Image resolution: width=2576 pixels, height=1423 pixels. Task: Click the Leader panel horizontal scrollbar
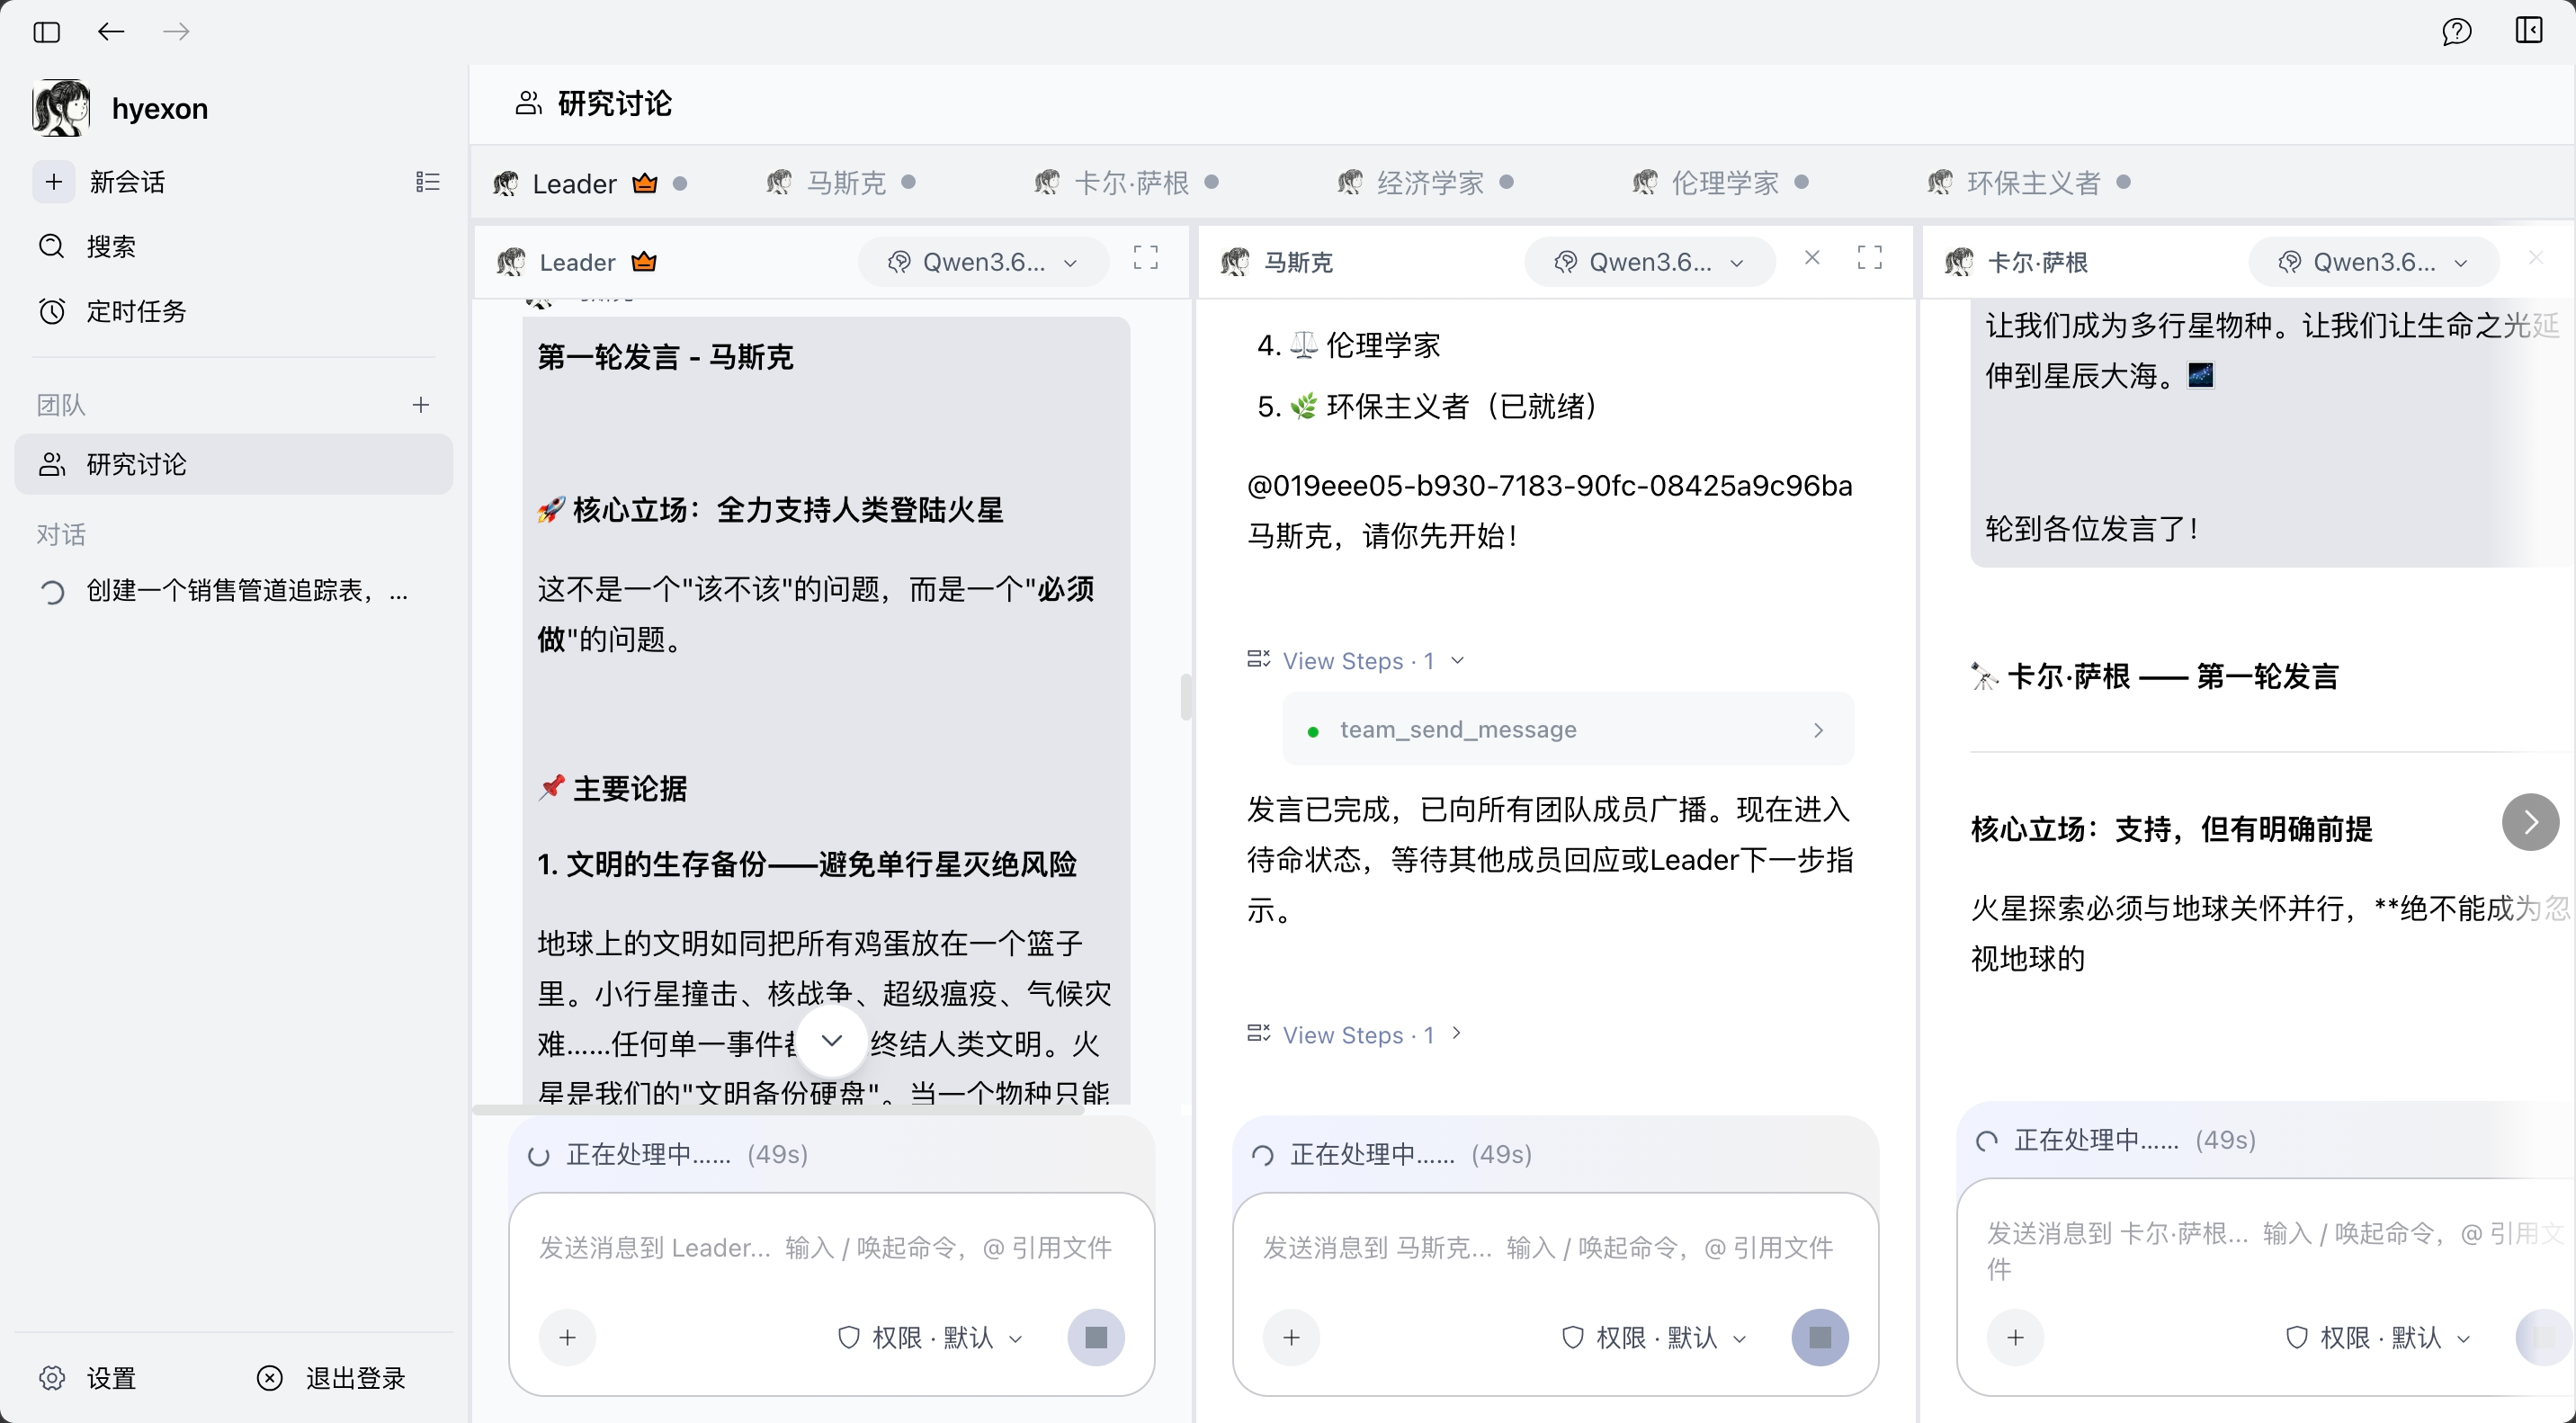coord(778,1110)
